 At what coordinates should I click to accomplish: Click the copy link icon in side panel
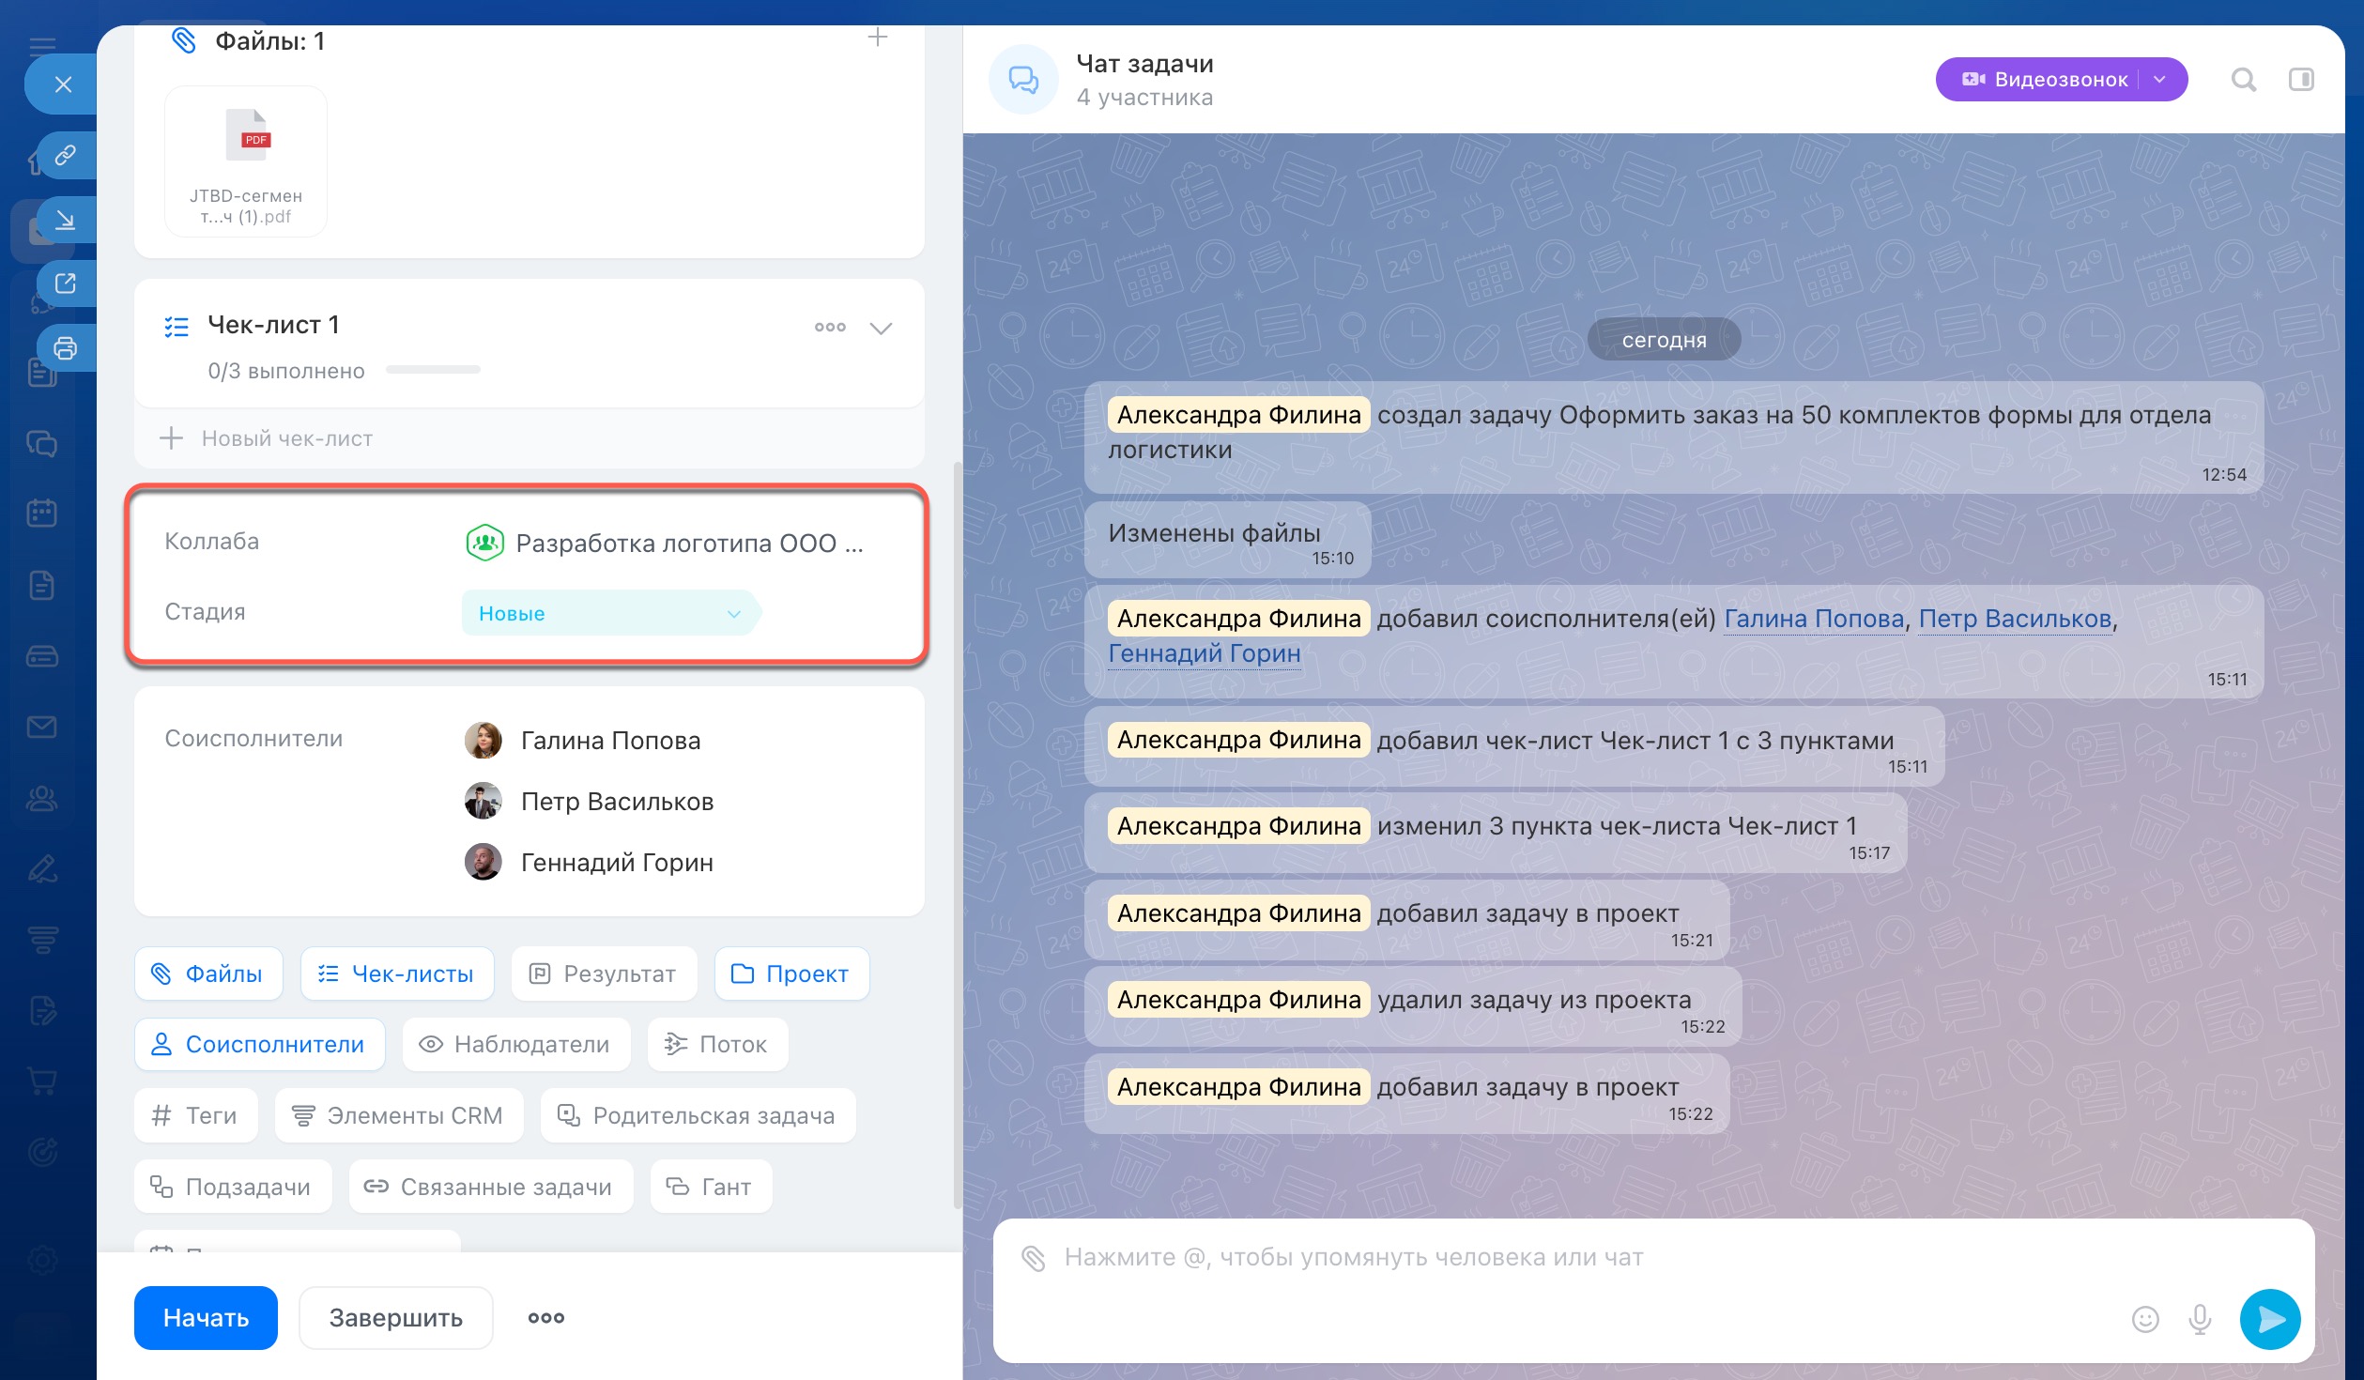point(65,155)
